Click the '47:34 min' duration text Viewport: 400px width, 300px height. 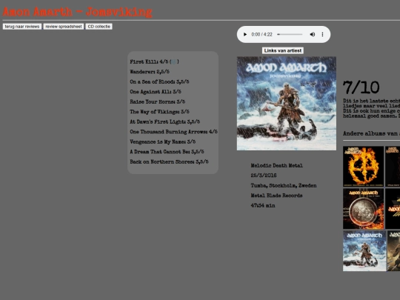click(x=263, y=205)
